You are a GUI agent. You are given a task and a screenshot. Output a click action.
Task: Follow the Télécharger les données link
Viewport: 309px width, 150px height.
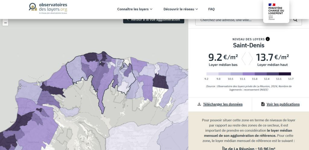tap(223, 104)
